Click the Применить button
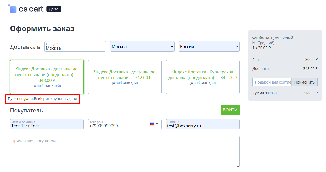Viewport: 326px width, 172px height. pos(305,82)
